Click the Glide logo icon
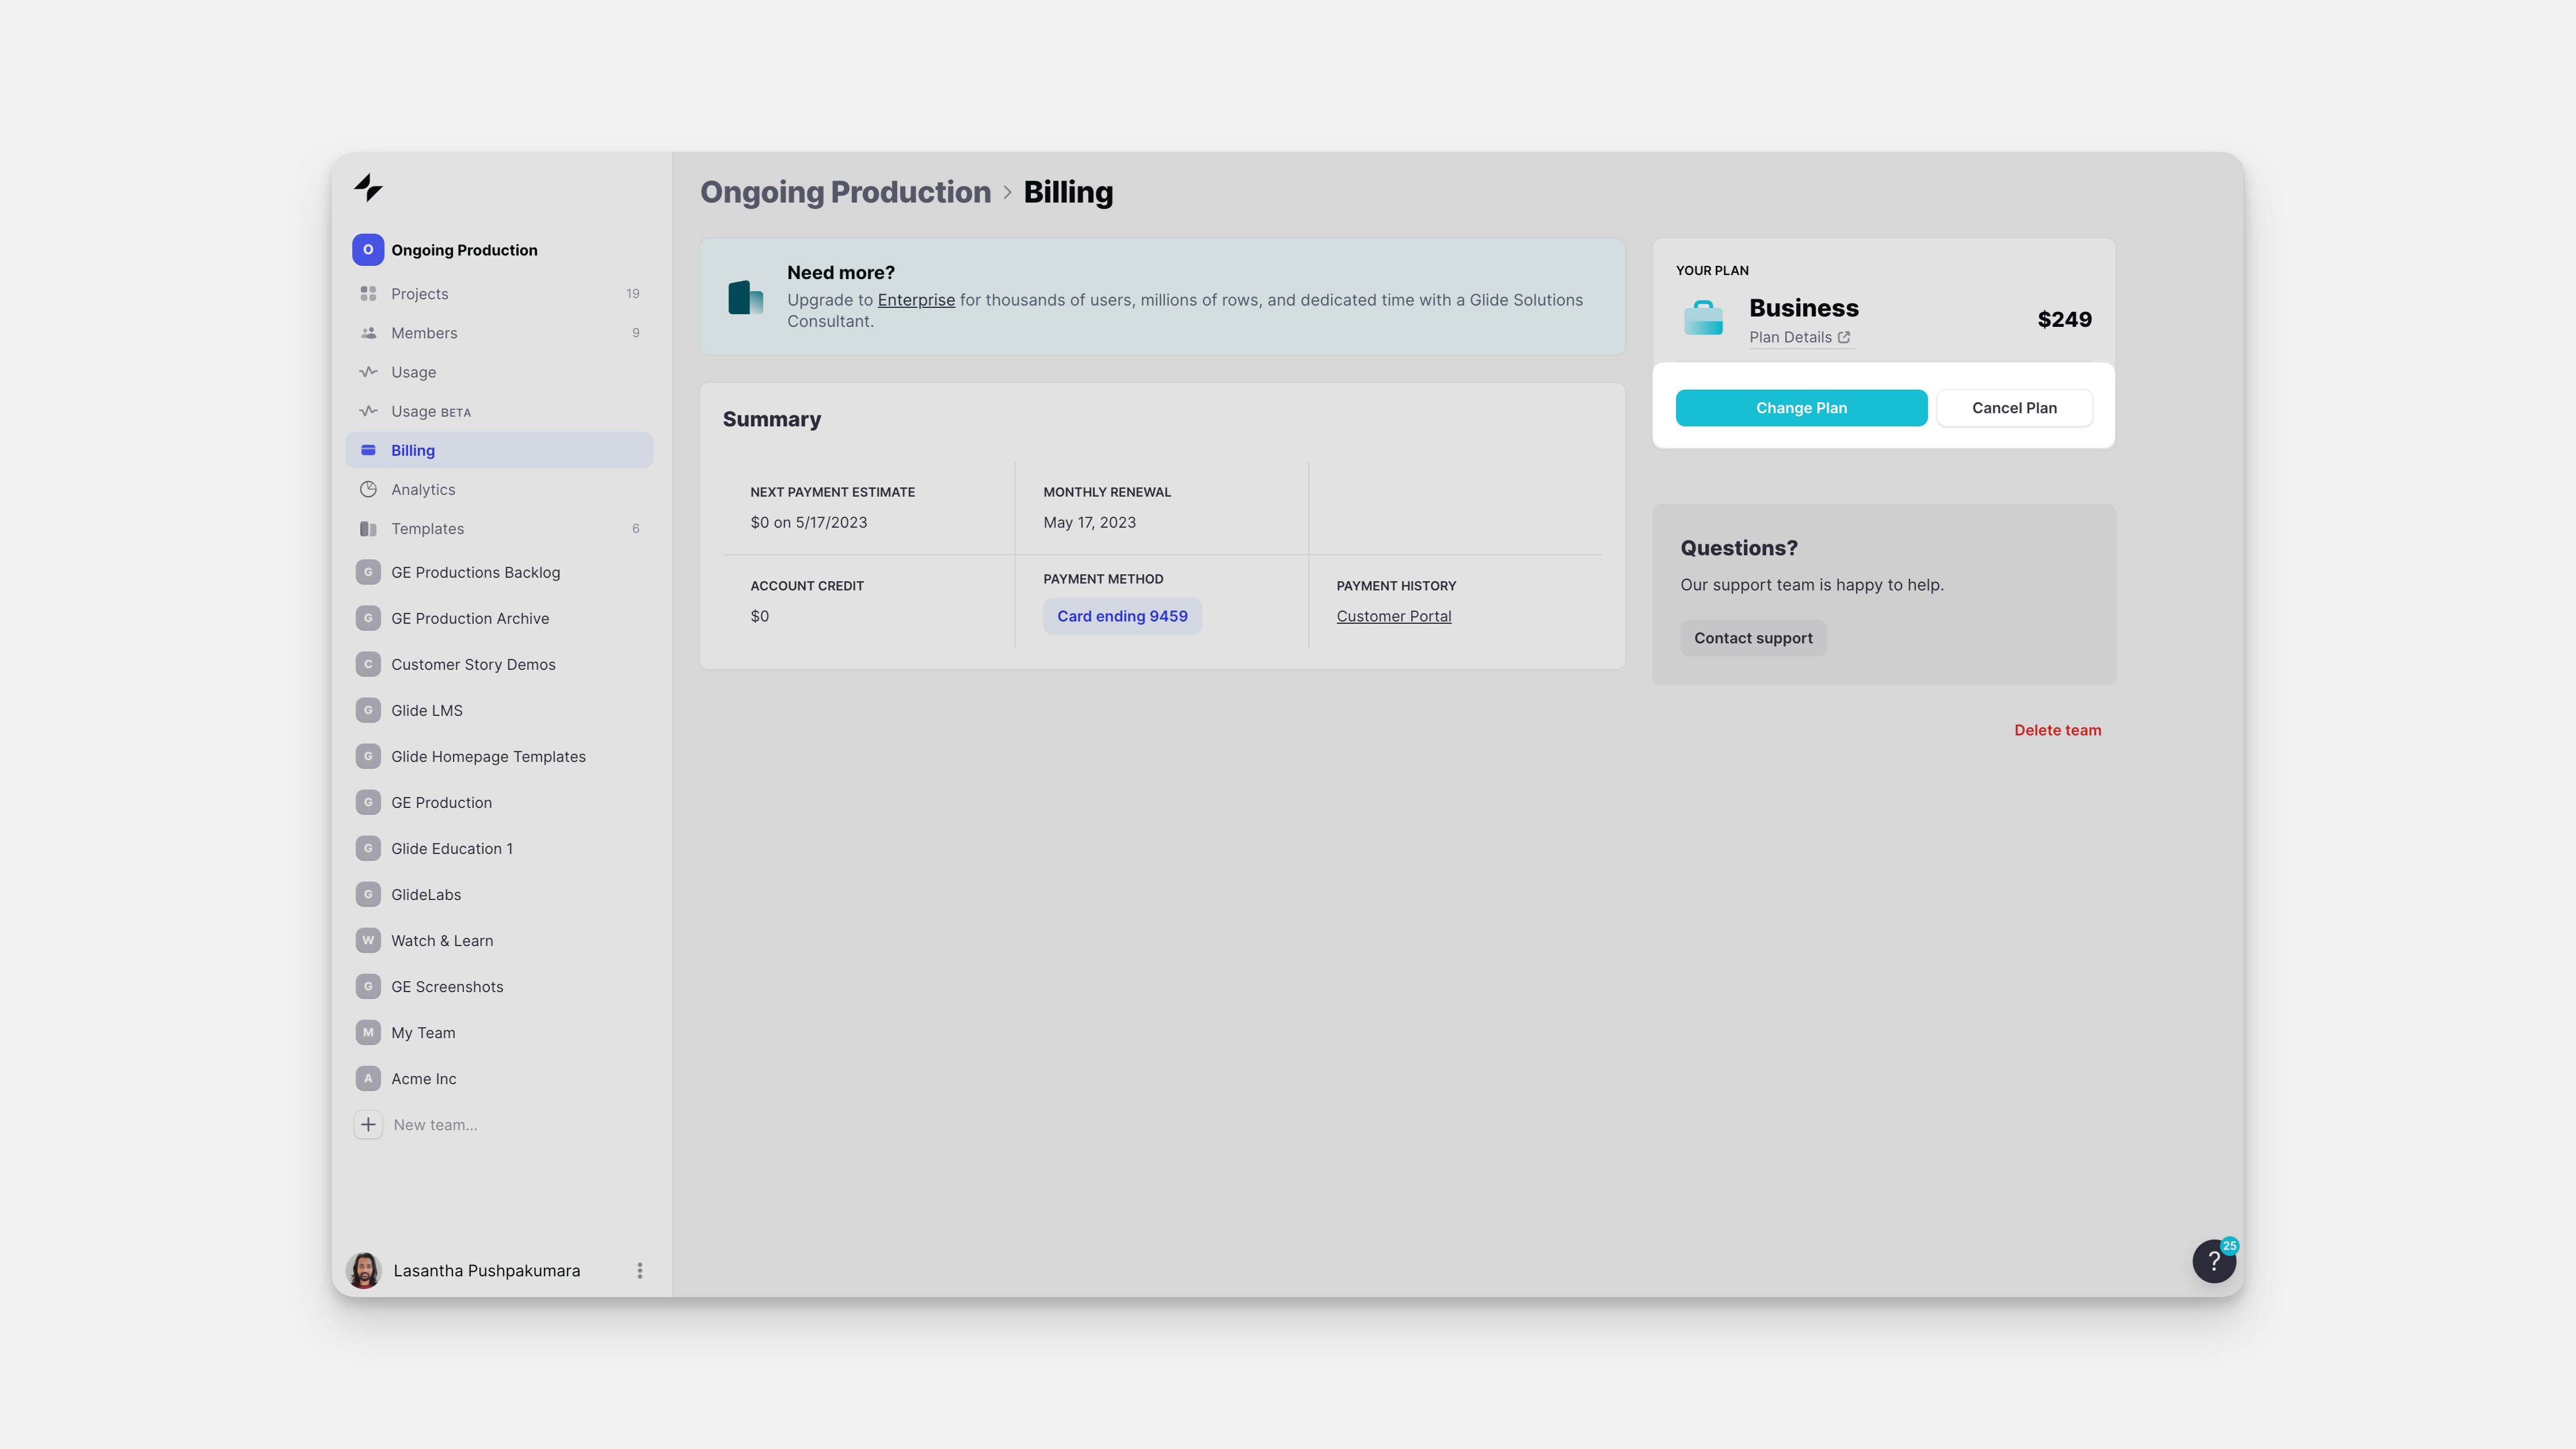The width and height of the screenshot is (2576, 1449). (368, 188)
